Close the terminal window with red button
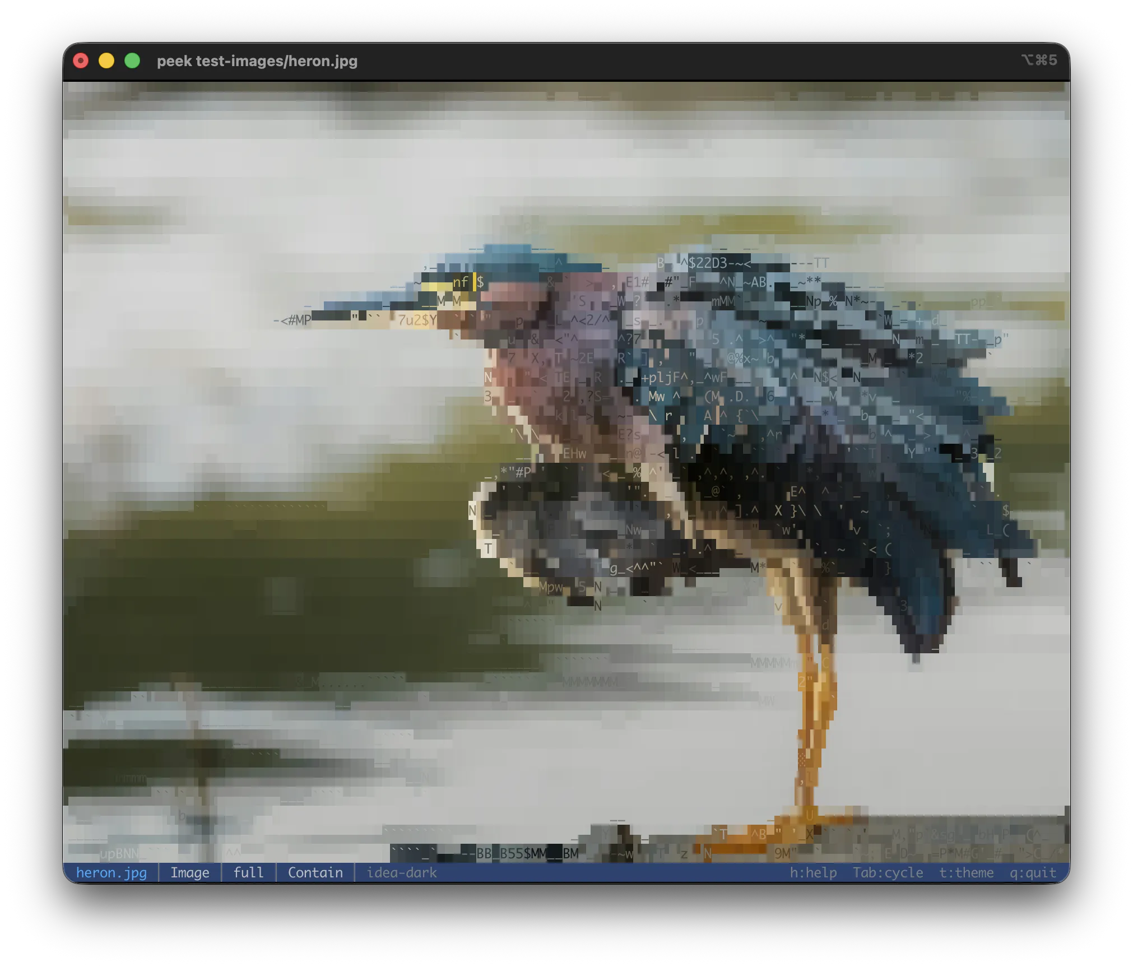This screenshot has width=1133, height=967. pos(81,61)
